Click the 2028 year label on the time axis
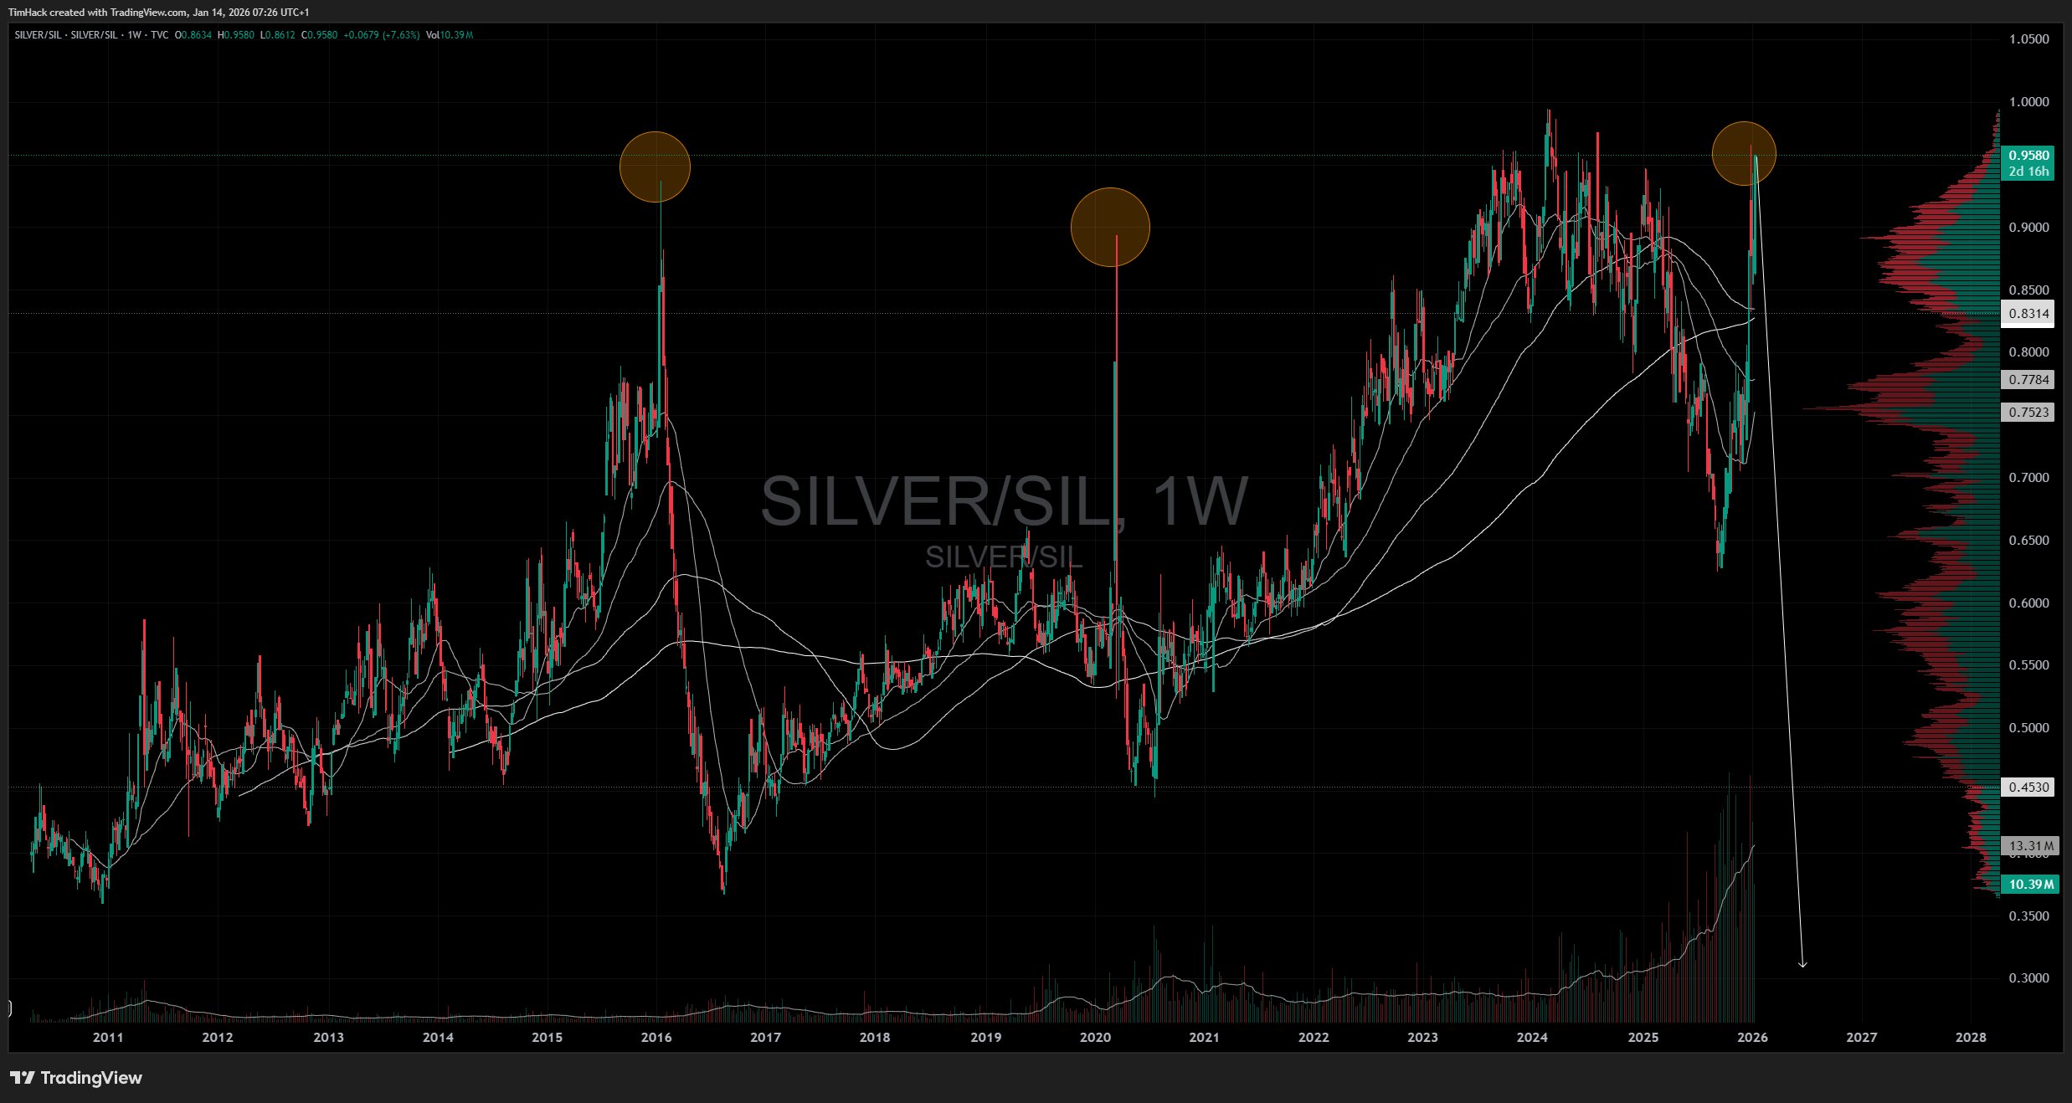 (1970, 1037)
